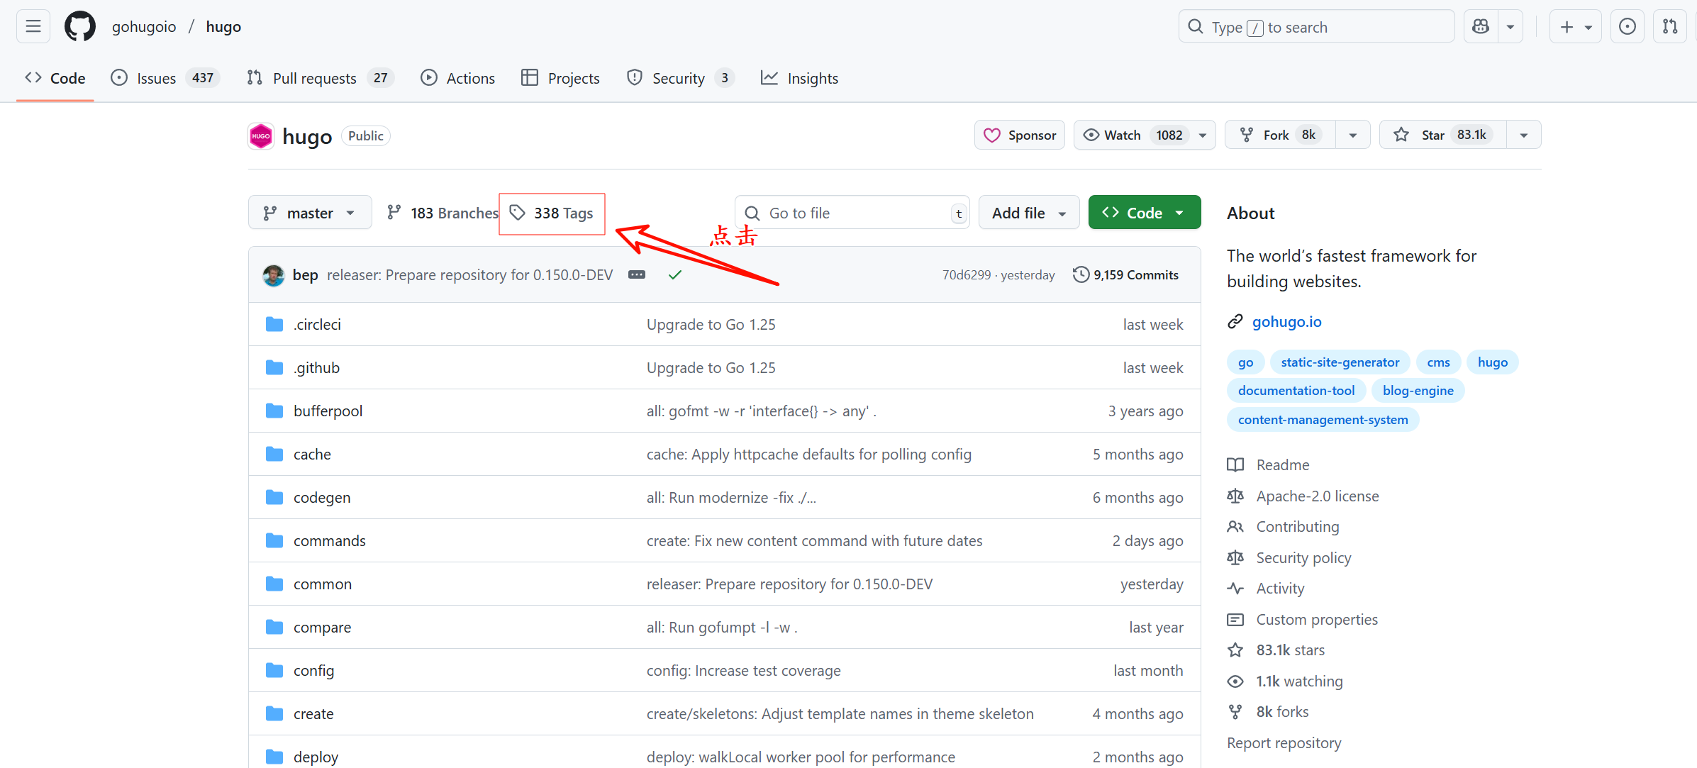Open the commands folder
Image resolution: width=1697 pixels, height=768 pixels.
click(x=330, y=541)
